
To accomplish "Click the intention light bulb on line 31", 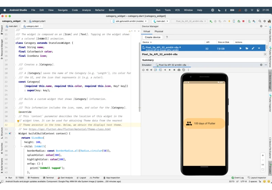I will (18, 121).
